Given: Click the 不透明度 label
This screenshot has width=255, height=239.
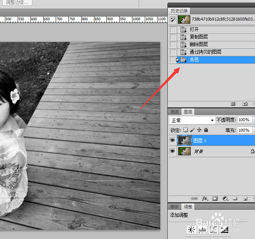Looking at the screenshot, I should click(x=226, y=120).
